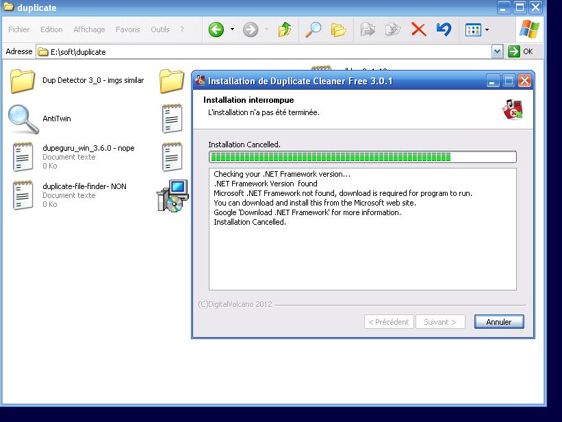Viewport: 562px width, 422px height.
Task: Go up one folder level
Action: 285,29
